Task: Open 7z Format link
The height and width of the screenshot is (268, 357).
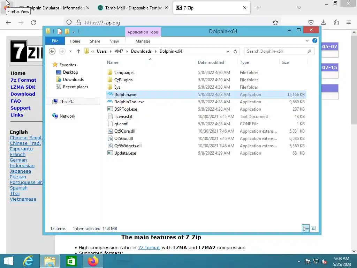Action: point(23,80)
